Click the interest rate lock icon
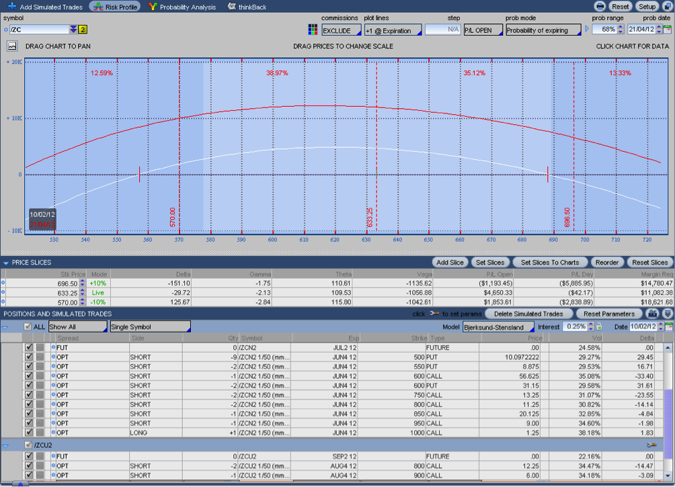This screenshot has width=675, height=487. (599, 326)
